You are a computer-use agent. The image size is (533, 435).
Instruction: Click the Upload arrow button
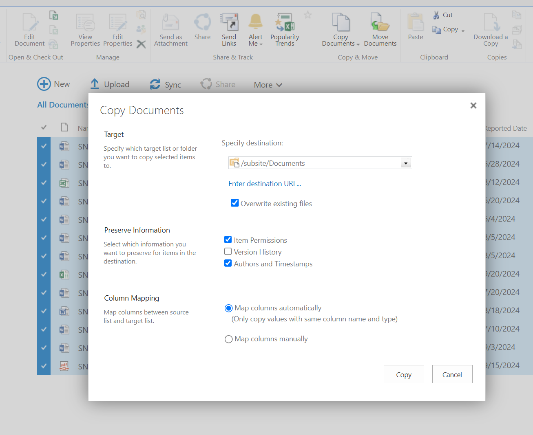click(x=110, y=84)
